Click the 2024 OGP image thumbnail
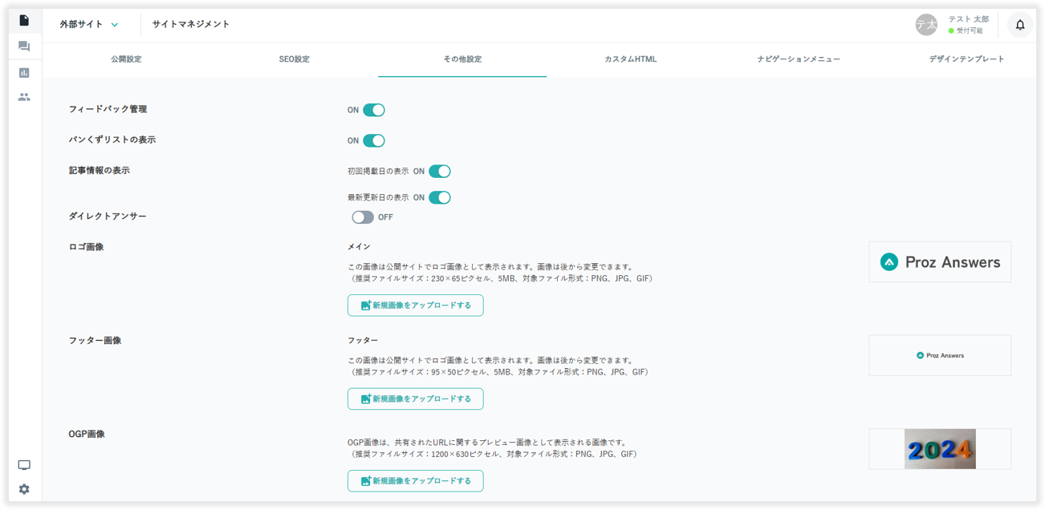 939,449
